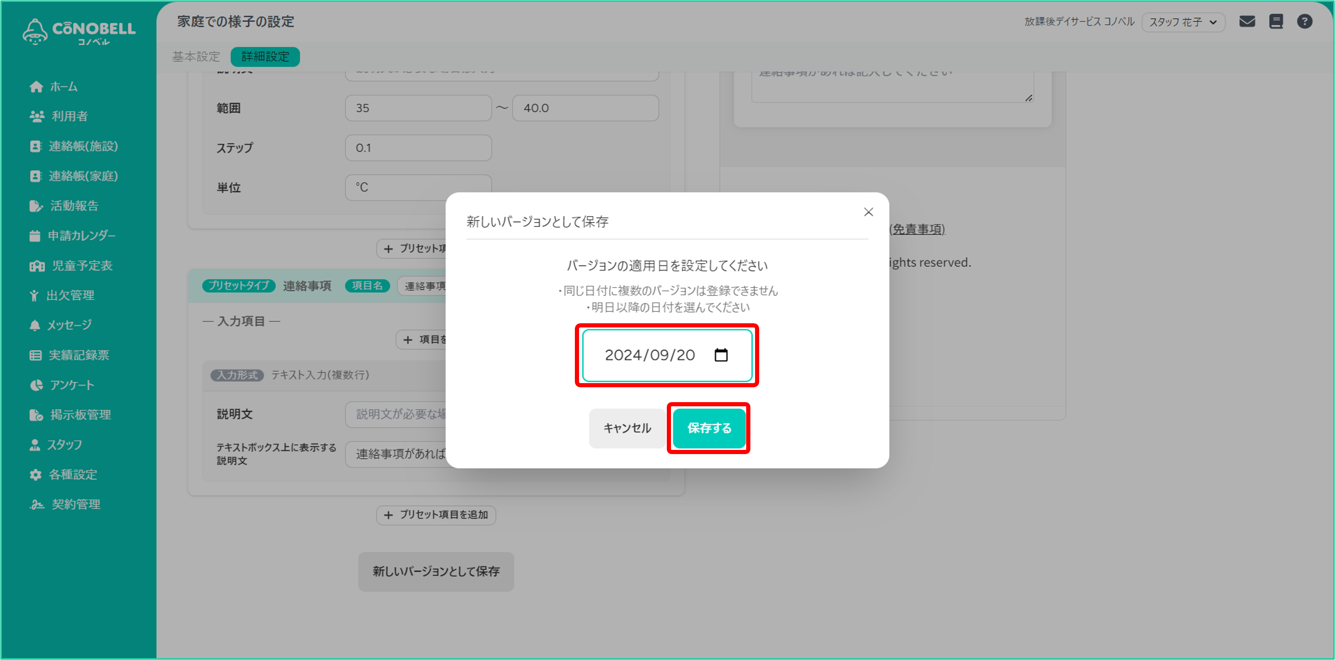Open 実績記録票 table icon
1335x660 pixels.
click(35, 355)
